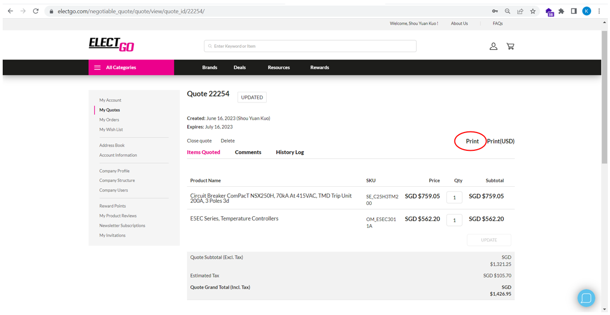Image resolution: width=610 pixels, height=315 pixels.
Task: Switch to the History Log tab
Action: click(x=290, y=152)
